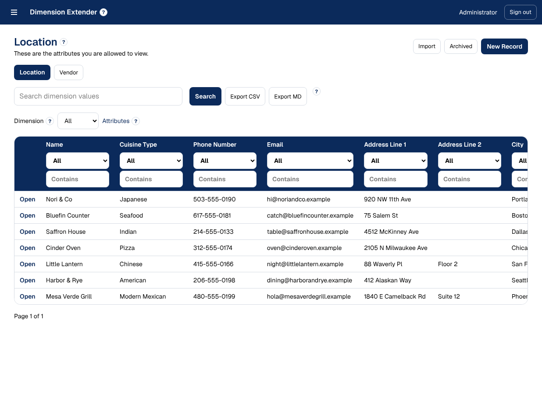Click help icon beside Attributes link

click(x=136, y=121)
